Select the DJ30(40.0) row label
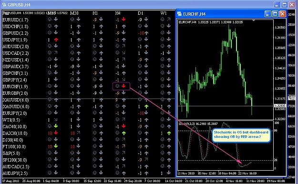This screenshot has width=298, height=184. point(13,140)
